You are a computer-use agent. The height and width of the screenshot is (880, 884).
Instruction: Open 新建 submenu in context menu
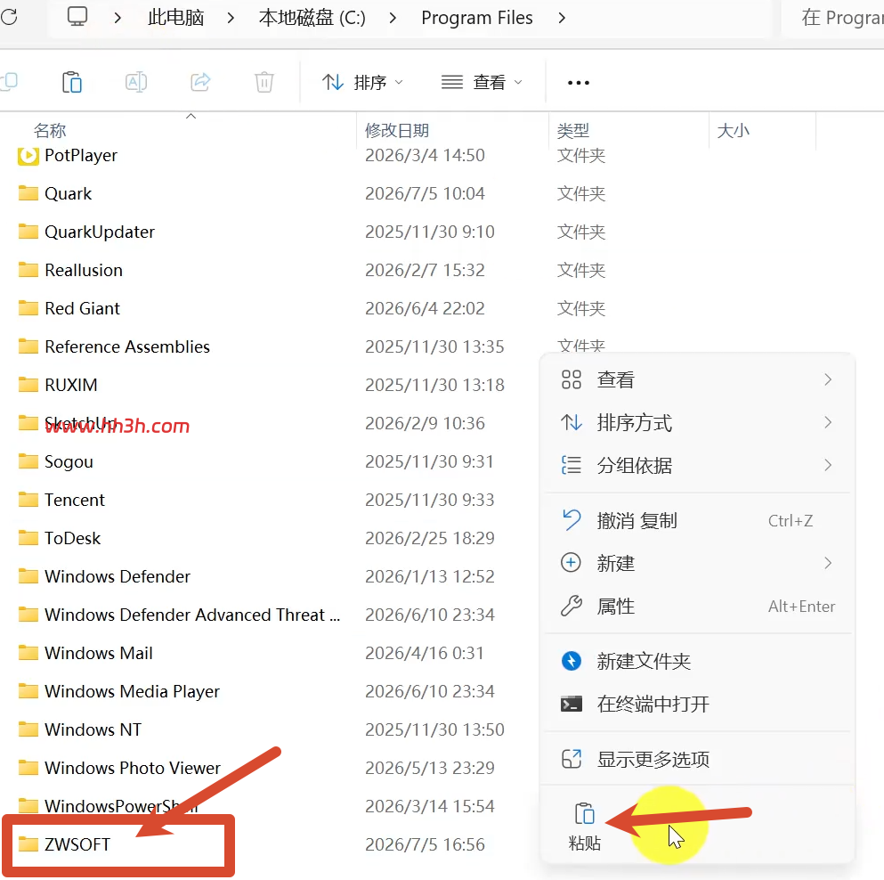697,563
